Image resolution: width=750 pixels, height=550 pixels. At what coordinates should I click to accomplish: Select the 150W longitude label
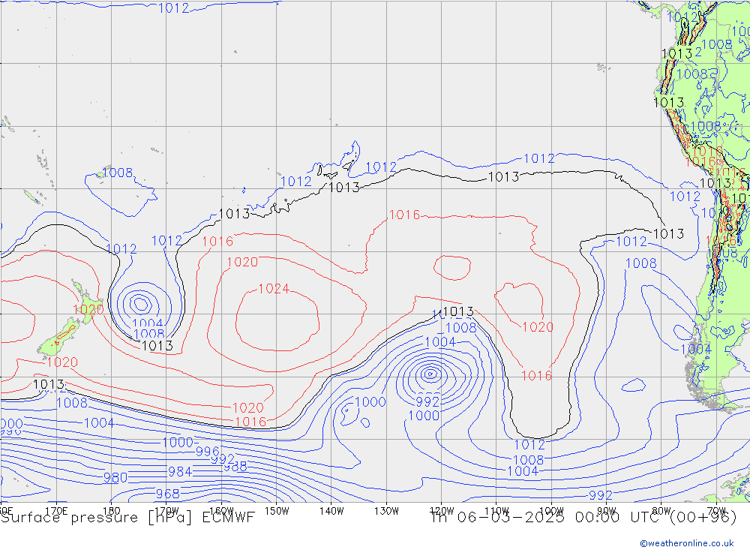[x=277, y=511]
